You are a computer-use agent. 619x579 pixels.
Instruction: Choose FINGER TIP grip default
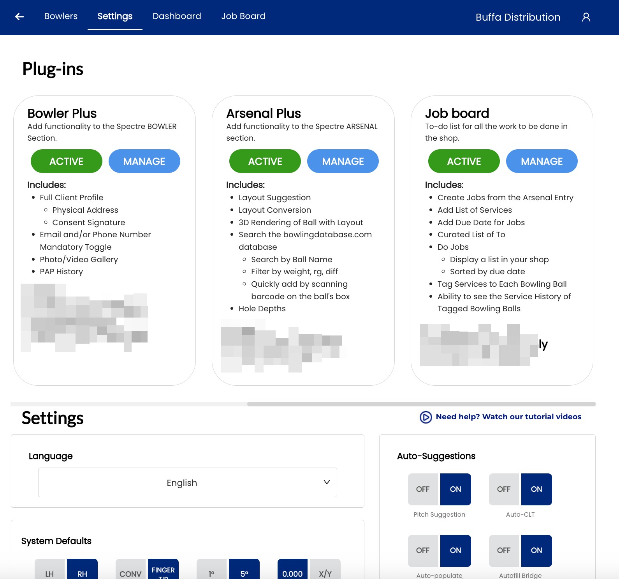(x=163, y=569)
